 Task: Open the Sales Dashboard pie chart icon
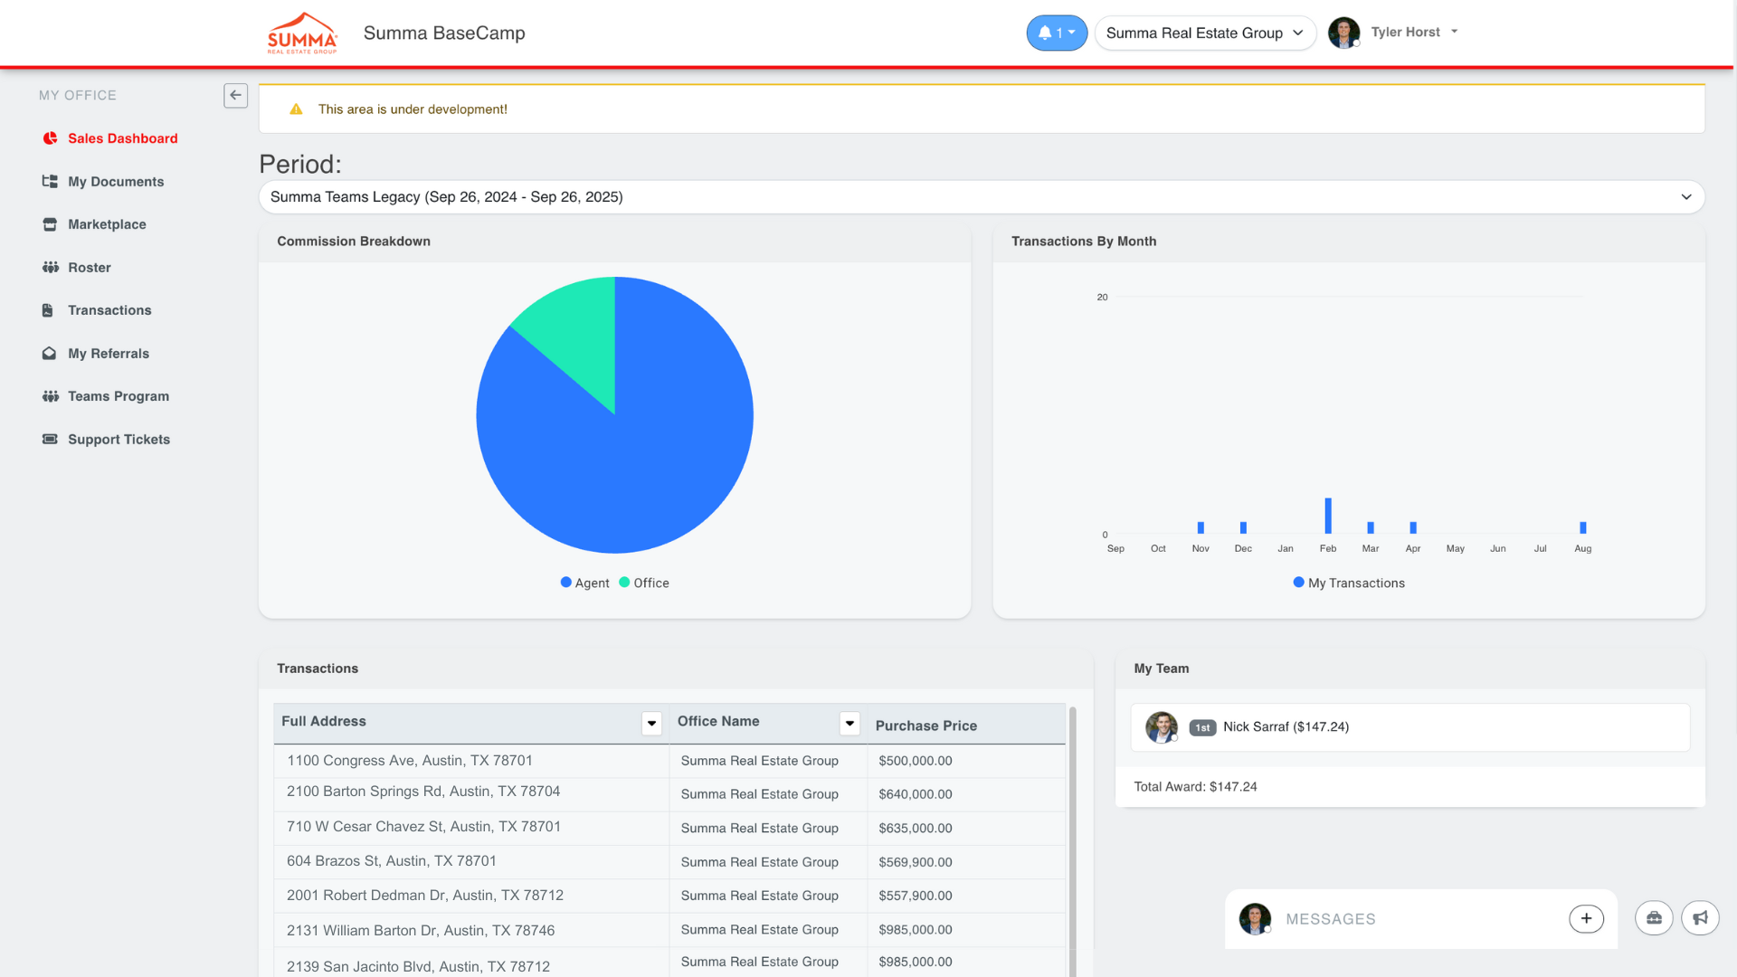(50, 138)
